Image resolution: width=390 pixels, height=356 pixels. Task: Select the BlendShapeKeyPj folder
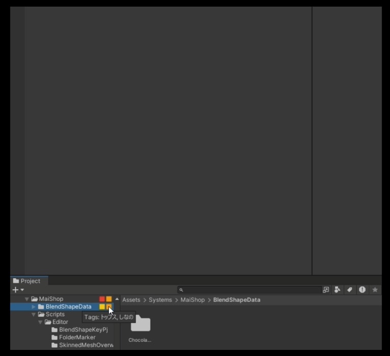pos(83,330)
